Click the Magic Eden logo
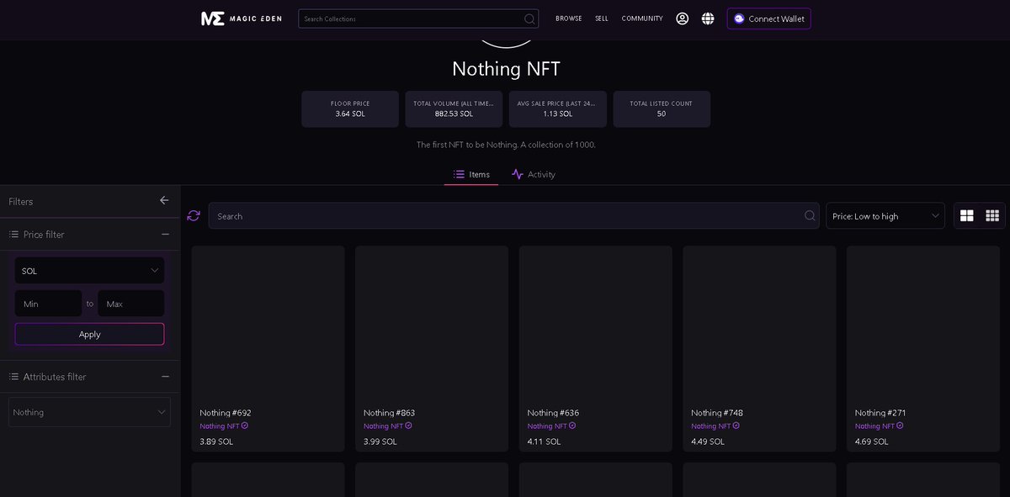The image size is (1010, 497). pyautogui.click(x=242, y=19)
